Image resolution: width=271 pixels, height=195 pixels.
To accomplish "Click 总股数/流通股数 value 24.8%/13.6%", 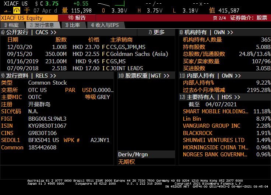I will click(255, 54).
